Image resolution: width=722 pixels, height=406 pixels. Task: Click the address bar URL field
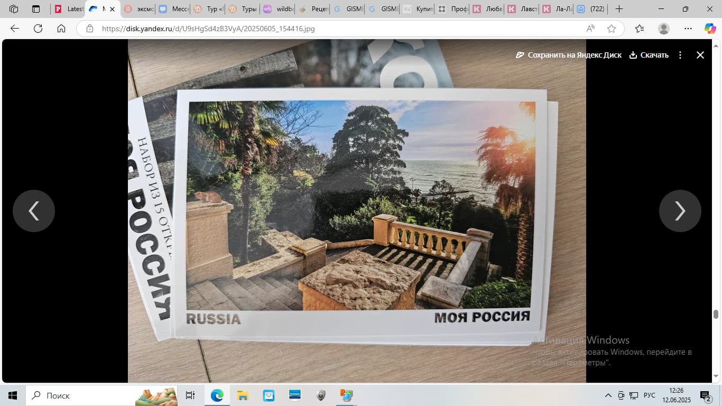338,29
